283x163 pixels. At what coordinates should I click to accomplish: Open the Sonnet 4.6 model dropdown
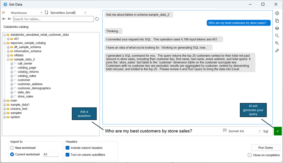click(260, 131)
